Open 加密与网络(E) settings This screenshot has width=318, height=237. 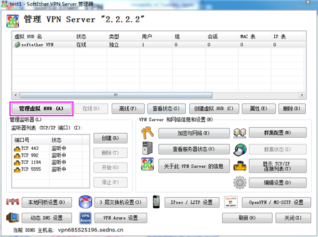[194, 133]
